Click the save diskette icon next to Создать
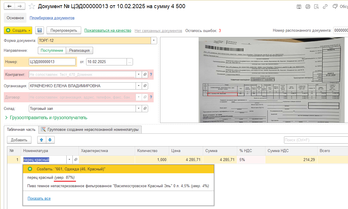348x209 pixels. 40,31
